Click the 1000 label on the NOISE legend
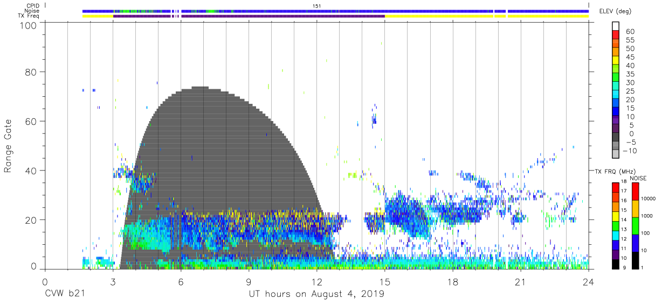662x305 pixels. (x=647, y=216)
